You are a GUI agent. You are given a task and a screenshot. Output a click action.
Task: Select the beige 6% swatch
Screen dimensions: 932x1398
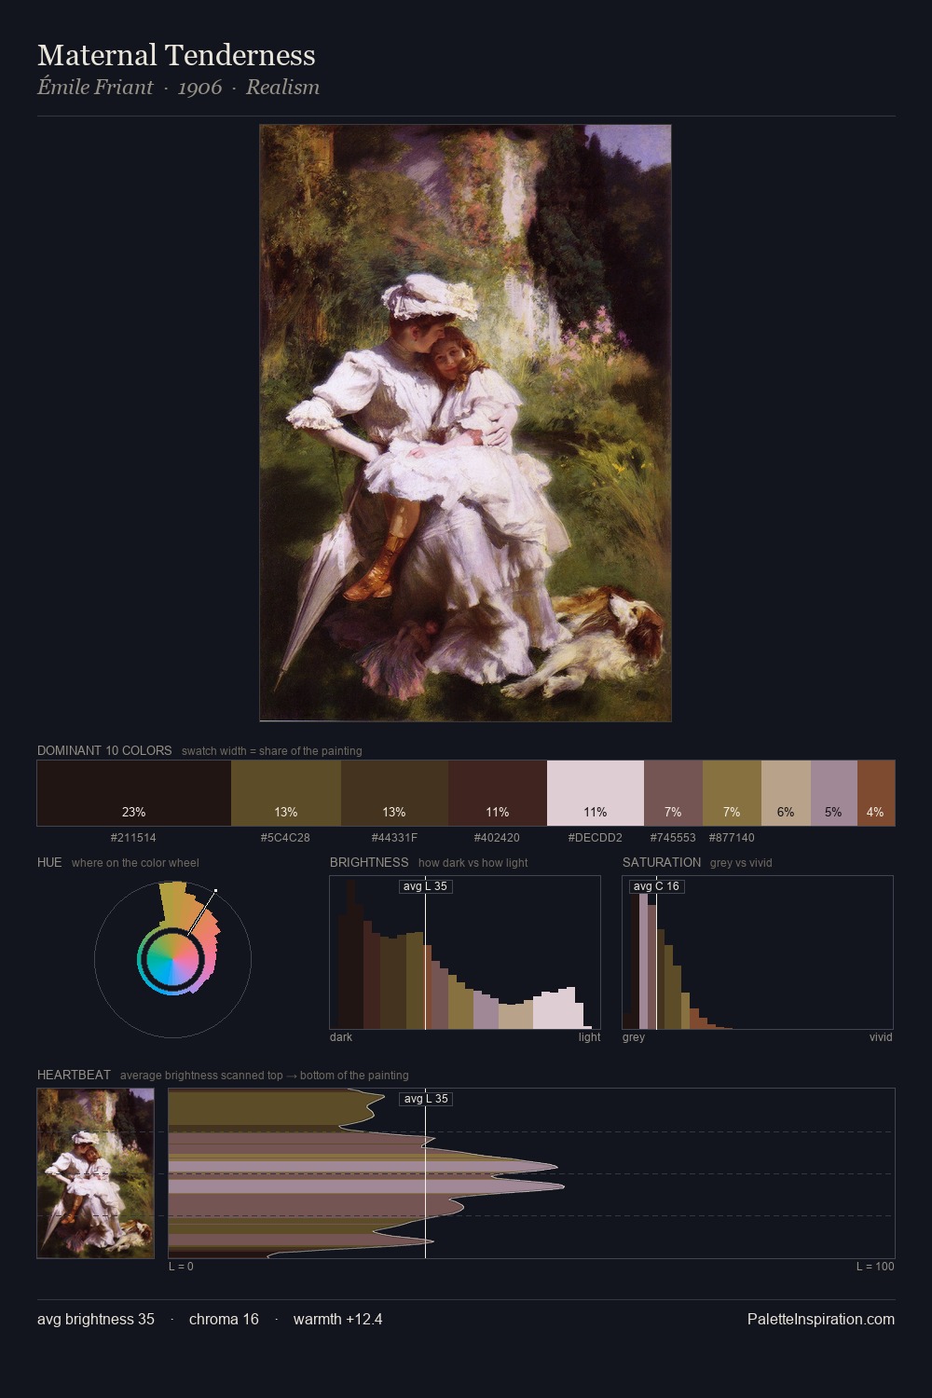pos(786,793)
